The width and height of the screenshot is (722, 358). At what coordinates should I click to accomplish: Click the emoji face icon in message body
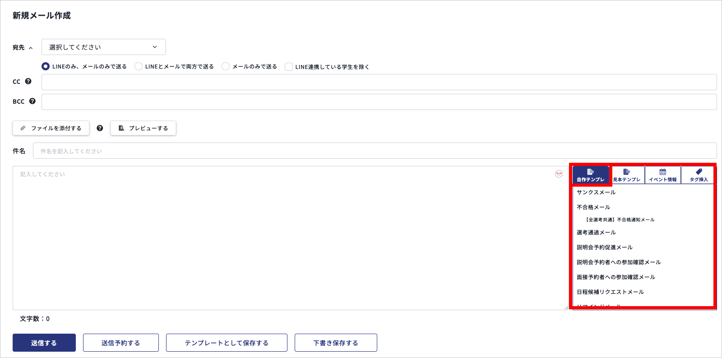pyautogui.click(x=559, y=174)
